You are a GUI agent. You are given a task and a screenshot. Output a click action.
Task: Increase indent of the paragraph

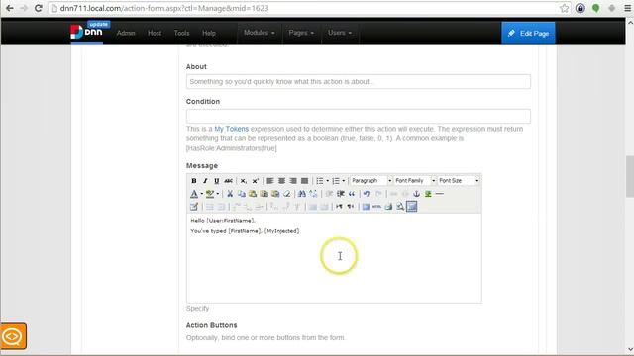pyautogui.click(x=341, y=194)
